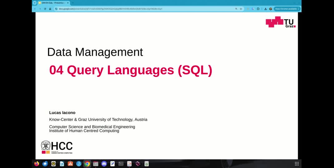Screen dimensions: 334x168
Task: Click the HCC institute logo
Action: point(57,147)
